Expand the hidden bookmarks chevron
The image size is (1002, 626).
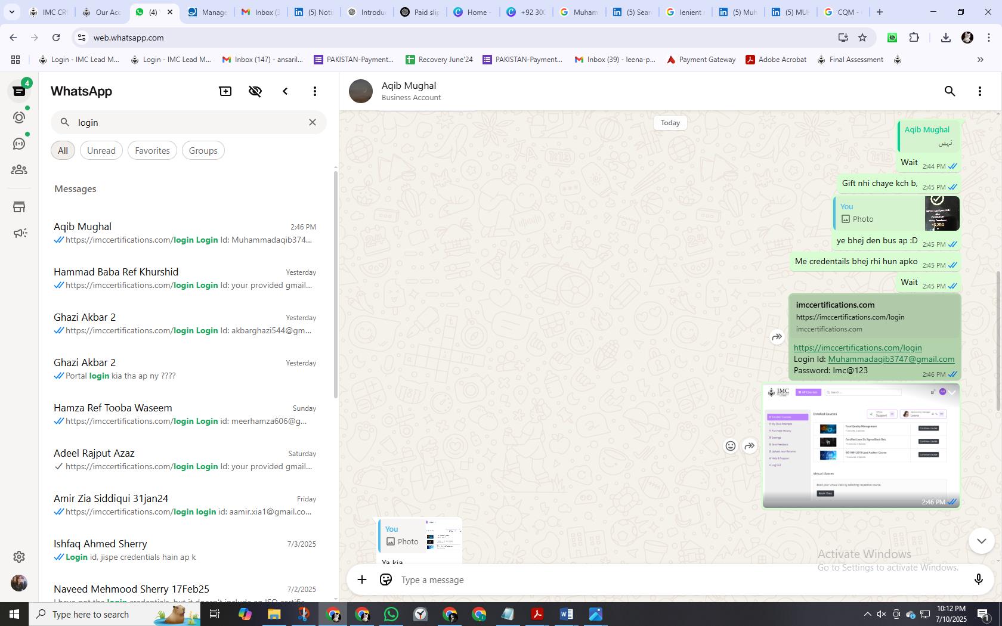coord(980,60)
